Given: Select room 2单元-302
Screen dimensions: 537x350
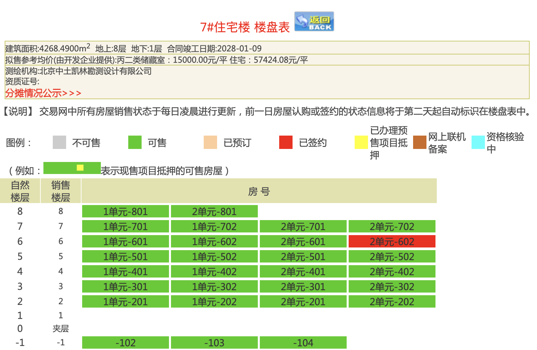Looking at the screenshot, I should click(x=392, y=287).
